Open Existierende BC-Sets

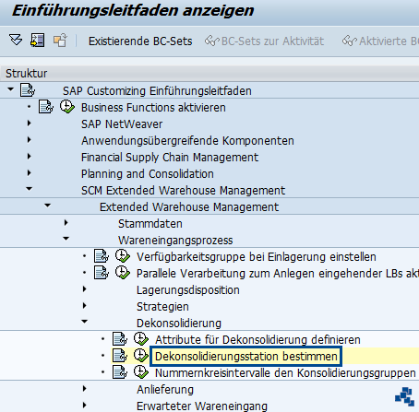coord(140,41)
